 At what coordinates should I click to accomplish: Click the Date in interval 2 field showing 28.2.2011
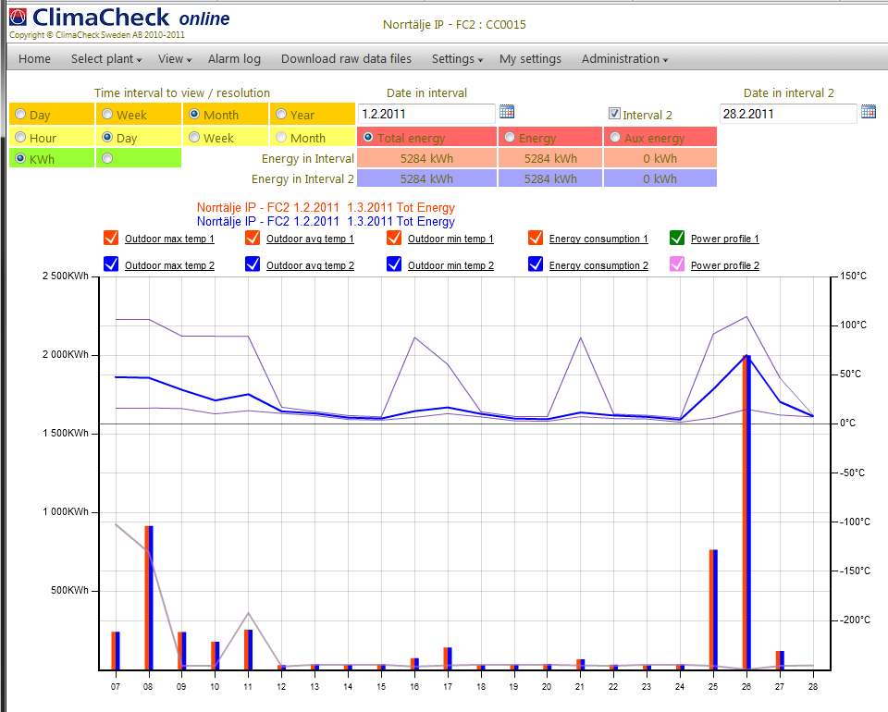tap(788, 114)
